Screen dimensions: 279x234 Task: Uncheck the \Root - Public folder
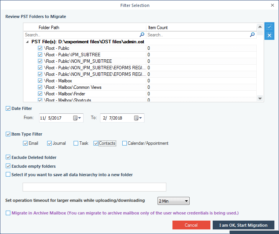coord(40,48)
